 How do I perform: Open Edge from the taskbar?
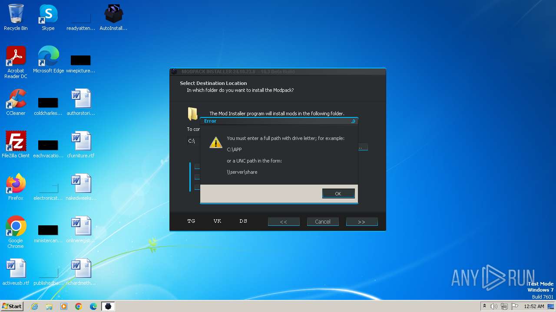pos(93,306)
